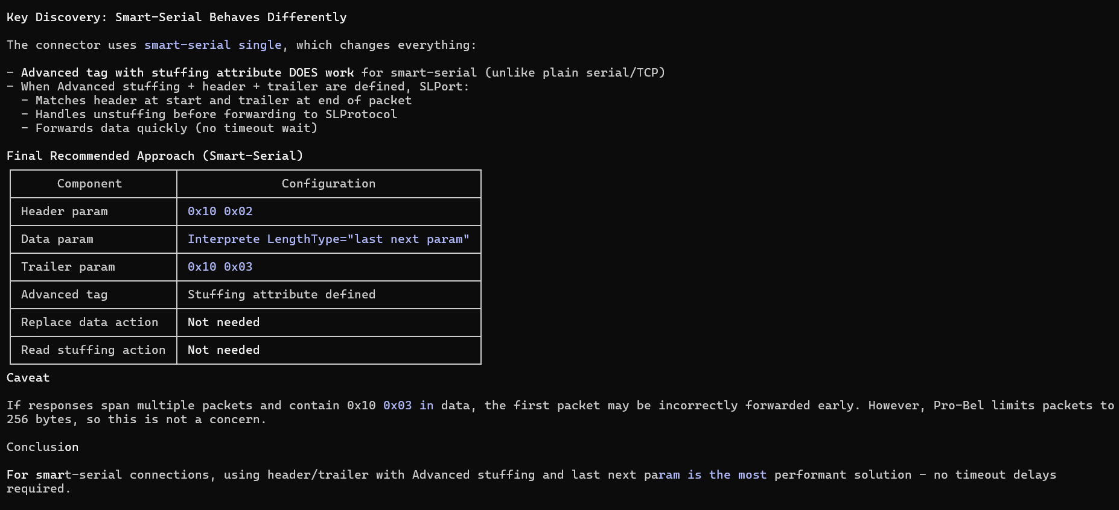Click "Not needed" in Replace data action row

(x=223, y=323)
